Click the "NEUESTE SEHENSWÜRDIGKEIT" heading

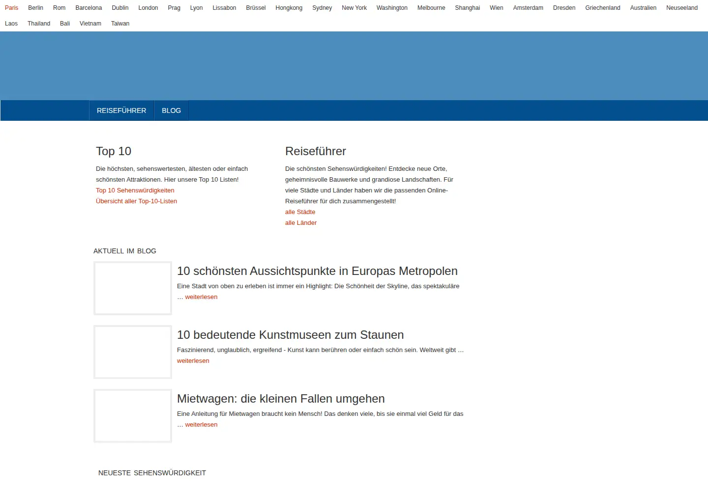pos(152,473)
